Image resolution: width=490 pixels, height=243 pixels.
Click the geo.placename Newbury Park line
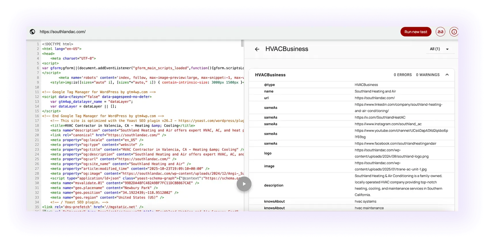(104, 188)
